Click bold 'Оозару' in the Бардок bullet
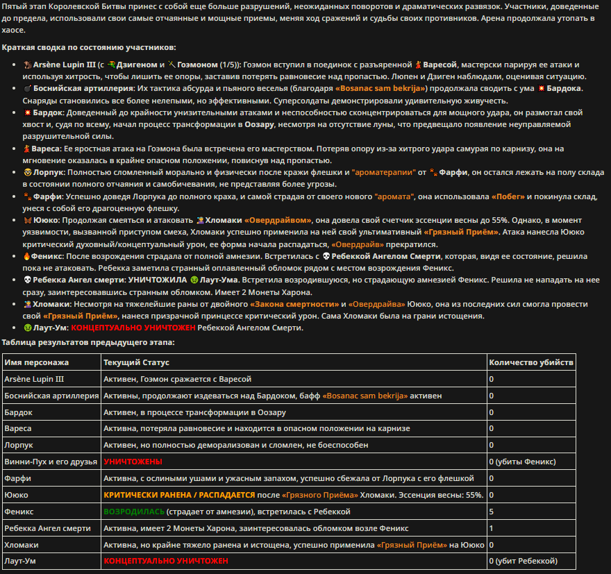 pos(259,125)
